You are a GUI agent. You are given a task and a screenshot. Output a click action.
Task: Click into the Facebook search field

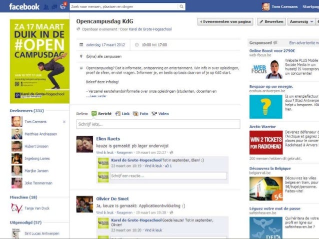click(x=124, y=6)
